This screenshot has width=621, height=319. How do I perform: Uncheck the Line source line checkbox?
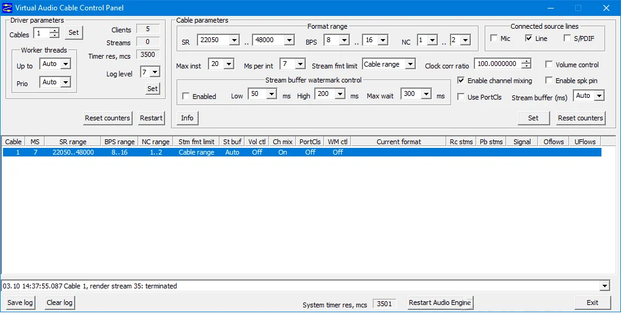pyautogui.click(x=529, y=38)
